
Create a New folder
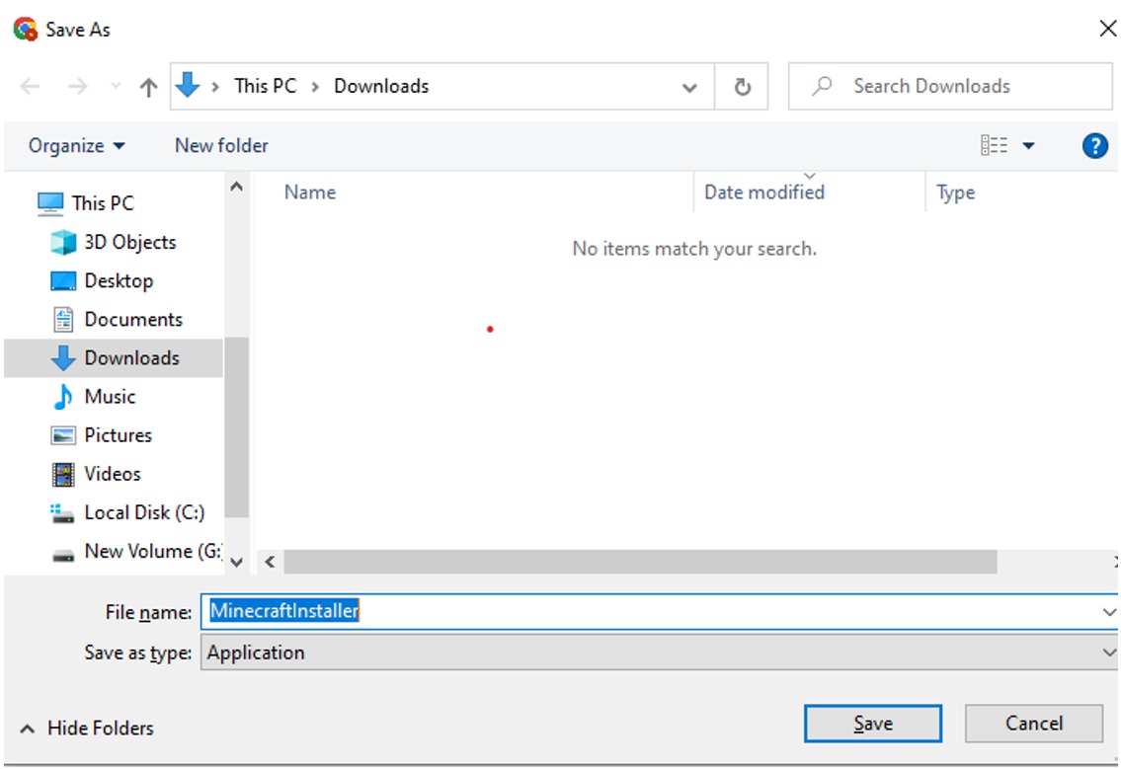219,145
